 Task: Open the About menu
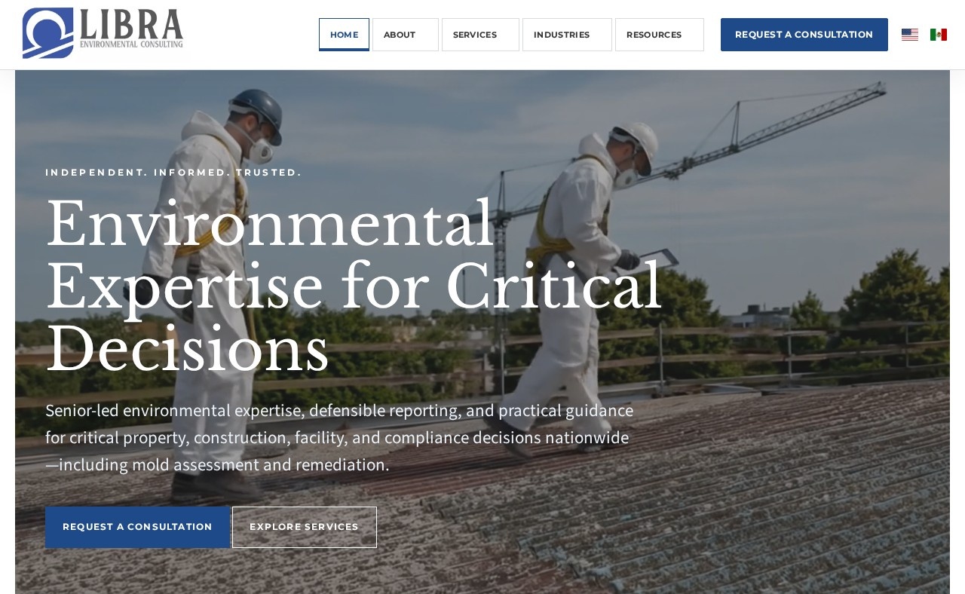[406, 35]
